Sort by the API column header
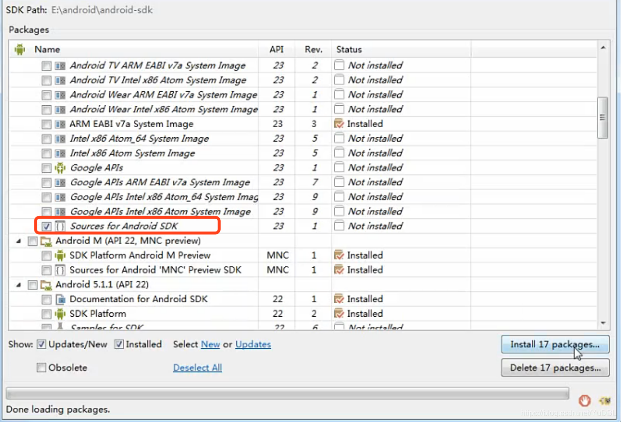This screenshot has height=422, width=621. pyautogui.click(x=277, y=49)
